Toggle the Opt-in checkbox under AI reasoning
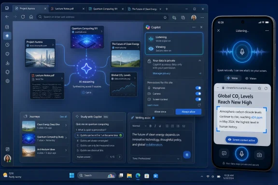278x185 pixels. click(x=83, y=92)
